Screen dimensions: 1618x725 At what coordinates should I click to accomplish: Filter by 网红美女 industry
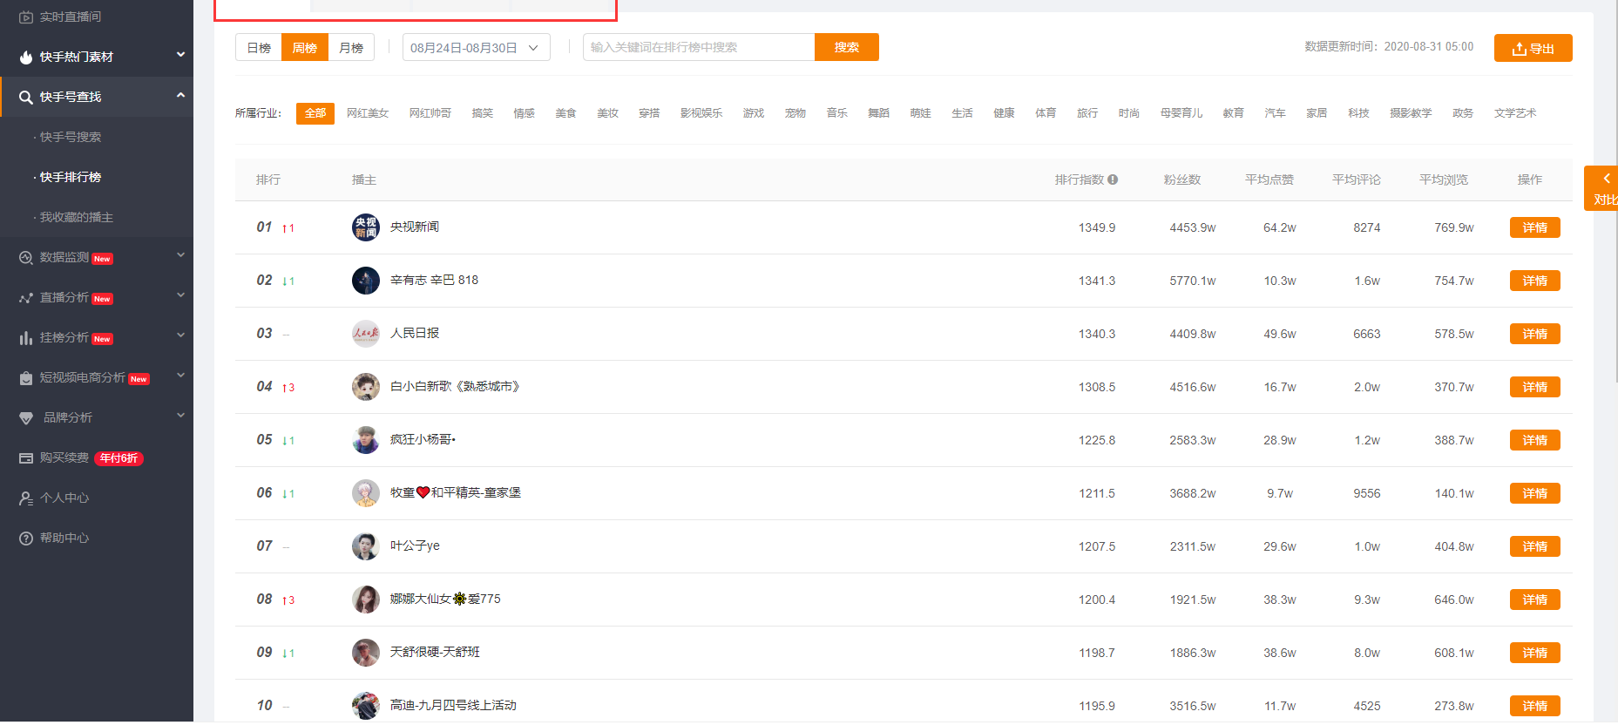(368, 113)
